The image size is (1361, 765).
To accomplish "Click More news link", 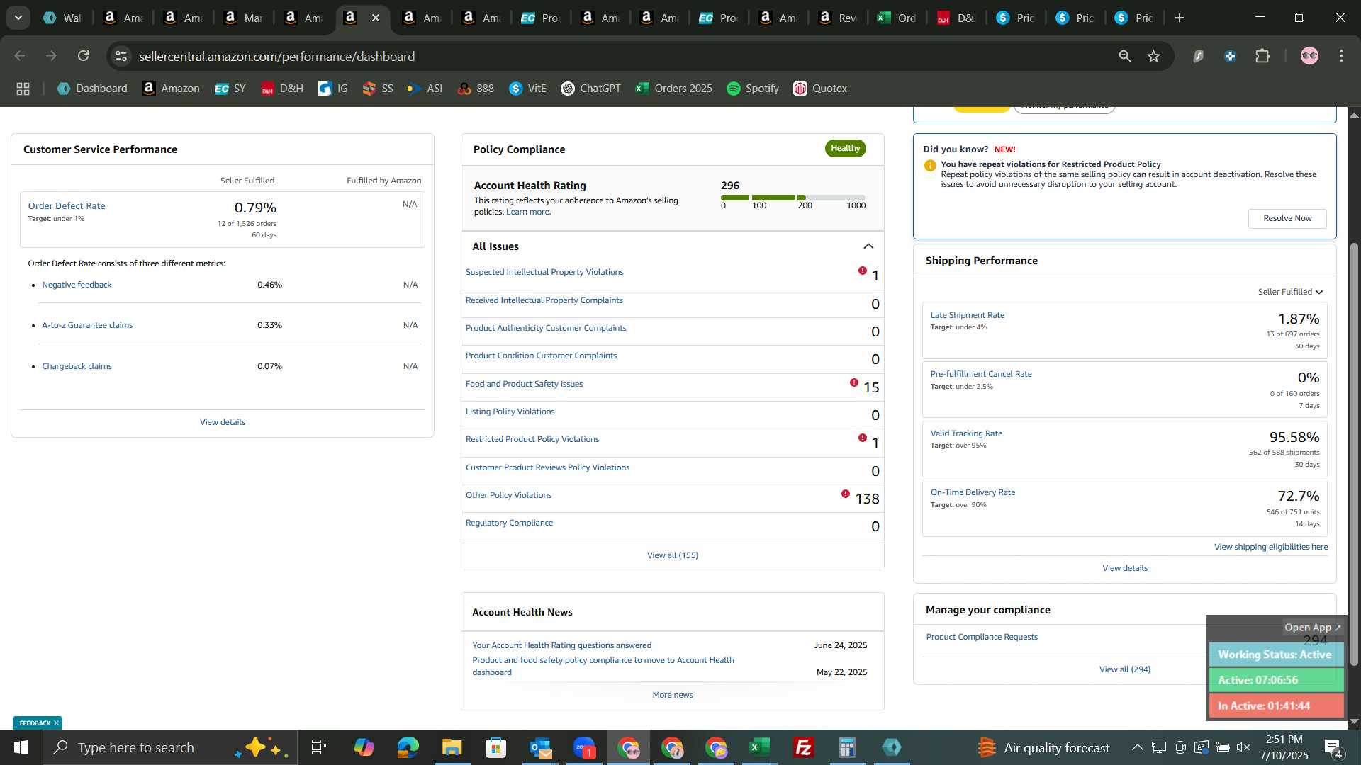I will [x=673, y=695].
